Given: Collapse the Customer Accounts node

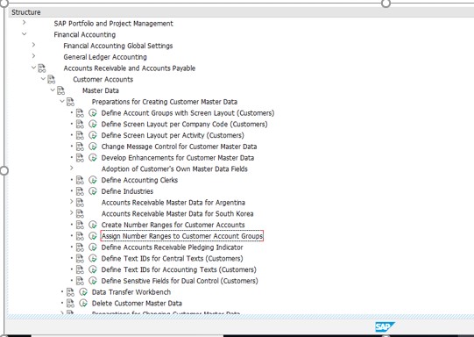Looking at the screenshot, I should (43, 79).
